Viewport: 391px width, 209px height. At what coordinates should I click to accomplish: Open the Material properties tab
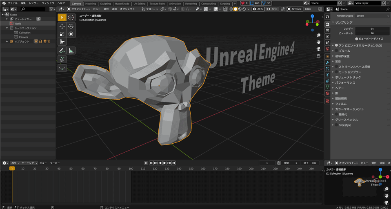(x=328, y=93)
